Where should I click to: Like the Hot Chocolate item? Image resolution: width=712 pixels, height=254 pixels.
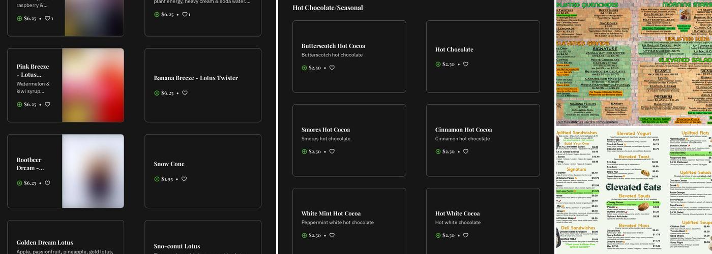coord(465,64)
